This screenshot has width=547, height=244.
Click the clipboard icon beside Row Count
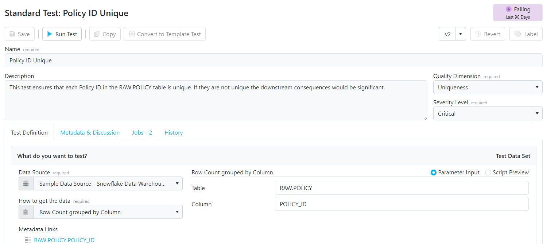(26, 212)
